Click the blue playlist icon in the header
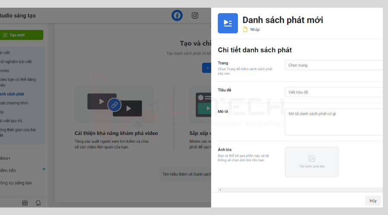The height and width of the screenshot is (215, 388). click(x=228, y=23)
